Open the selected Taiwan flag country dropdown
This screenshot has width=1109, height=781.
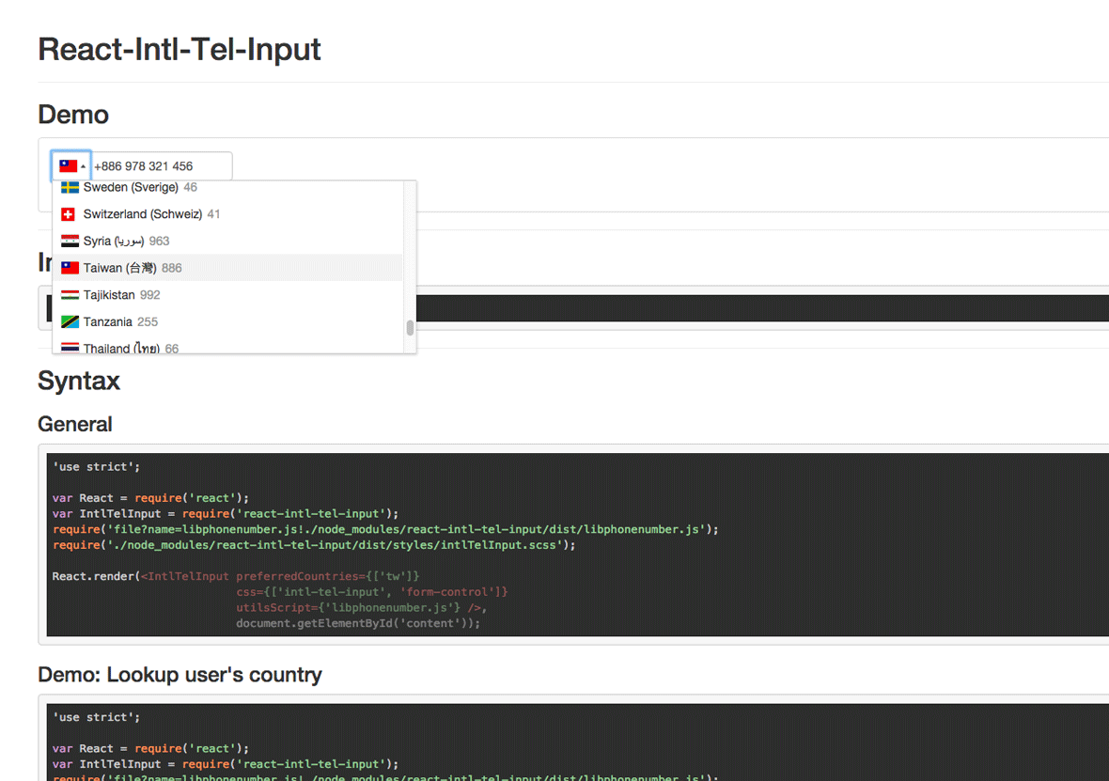coord(71,166)
